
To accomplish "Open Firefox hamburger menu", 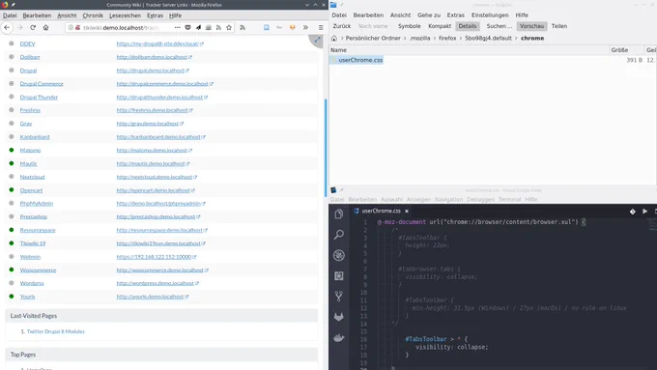I will coord(321,28).
